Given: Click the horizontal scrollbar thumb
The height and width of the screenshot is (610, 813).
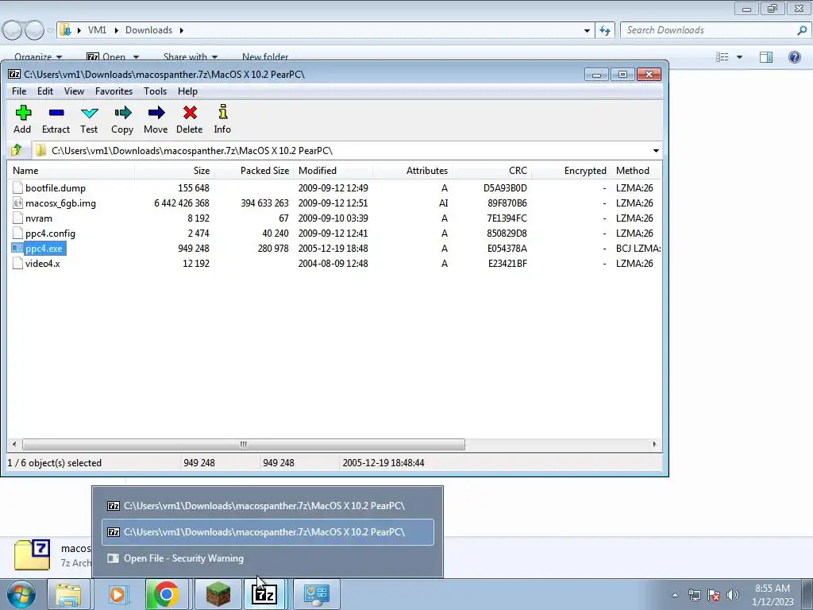Looking at the screenshot, I should click(243, 445).
